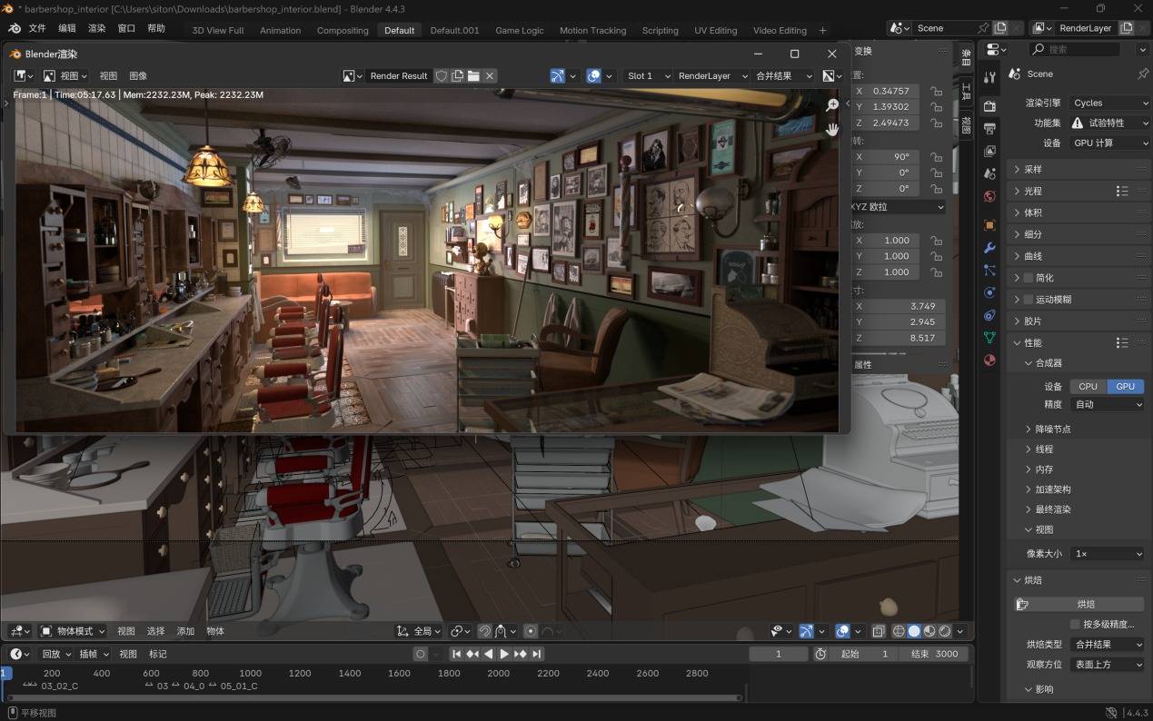Open the 渲染 menu in top bar
1153x721 pixels.
(96, 28)
